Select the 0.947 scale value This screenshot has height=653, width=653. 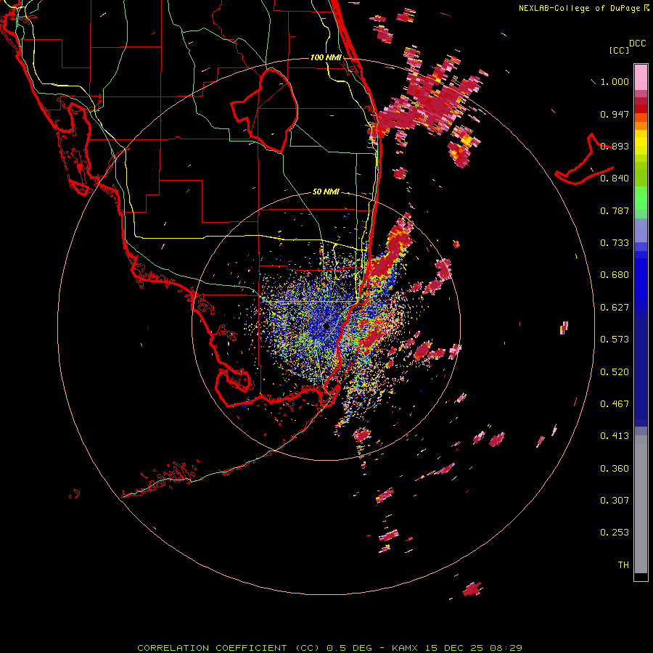coord(615,114)
